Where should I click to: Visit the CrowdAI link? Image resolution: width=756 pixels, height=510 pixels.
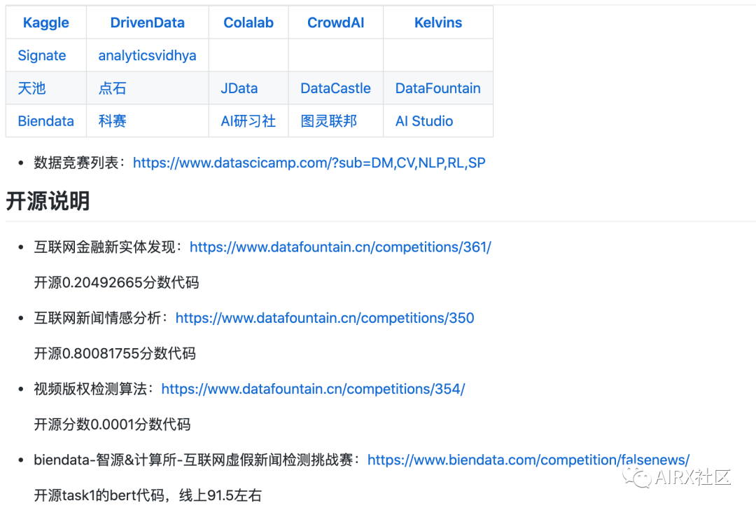pyautogui.click(x=335, y=22)
